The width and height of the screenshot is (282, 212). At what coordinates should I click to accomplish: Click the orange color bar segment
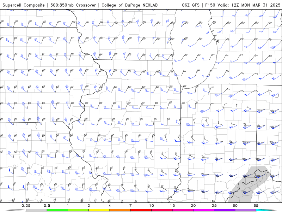click(120, 210)
